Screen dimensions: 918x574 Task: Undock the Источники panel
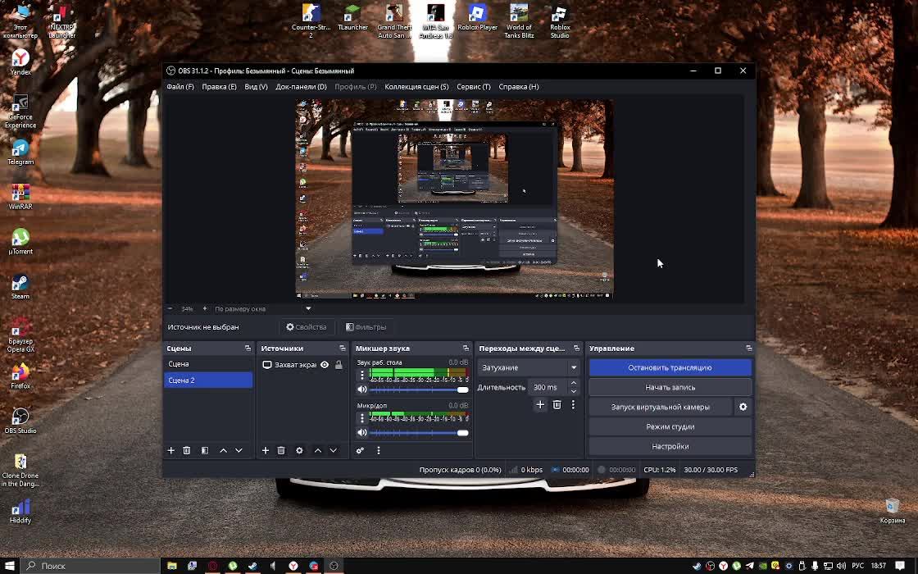click(343, 348)
